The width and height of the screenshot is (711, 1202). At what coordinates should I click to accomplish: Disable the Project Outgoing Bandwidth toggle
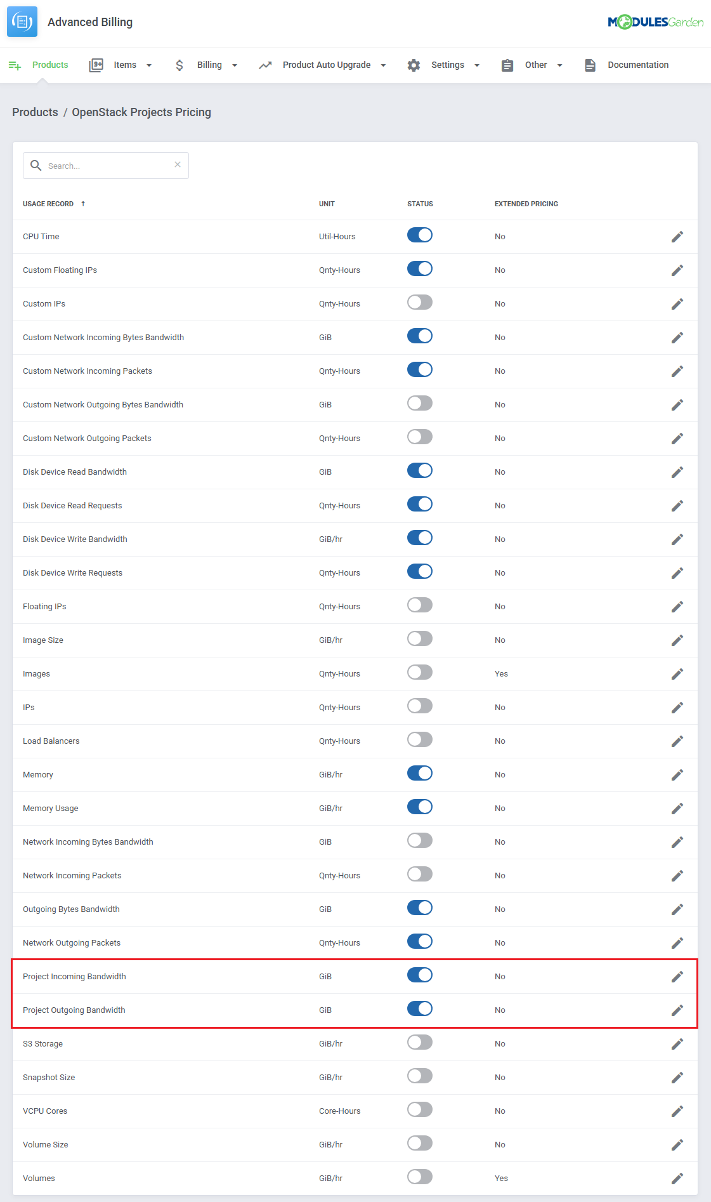click(420, 1008)
